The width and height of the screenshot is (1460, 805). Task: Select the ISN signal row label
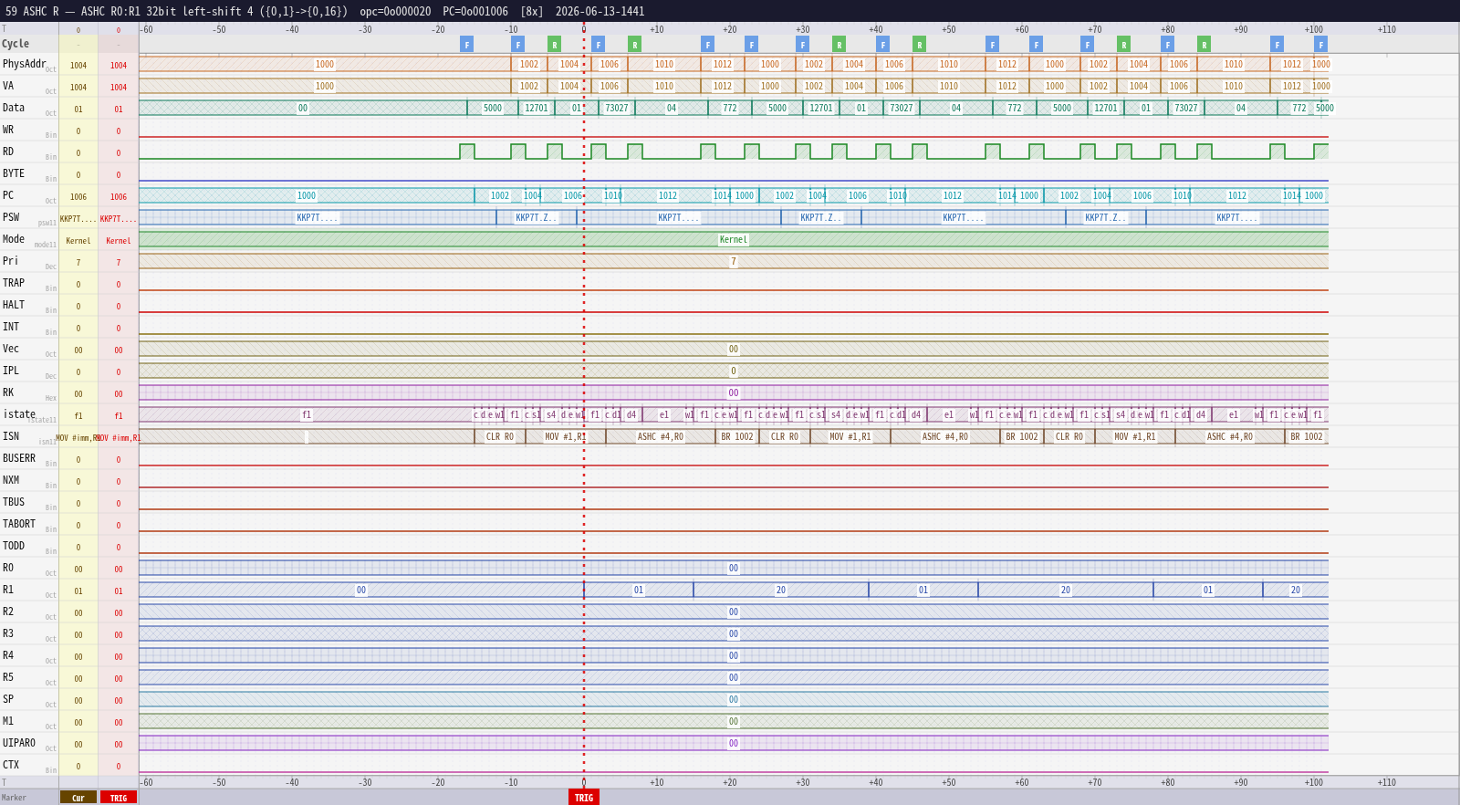point(11,436)
